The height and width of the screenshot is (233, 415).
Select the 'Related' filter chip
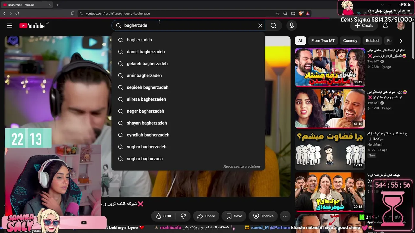[372, 41]
